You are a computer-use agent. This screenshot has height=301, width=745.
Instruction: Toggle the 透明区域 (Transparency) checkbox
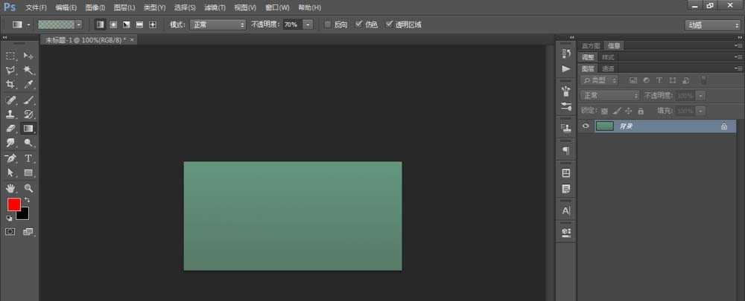(x=389, y=25)
